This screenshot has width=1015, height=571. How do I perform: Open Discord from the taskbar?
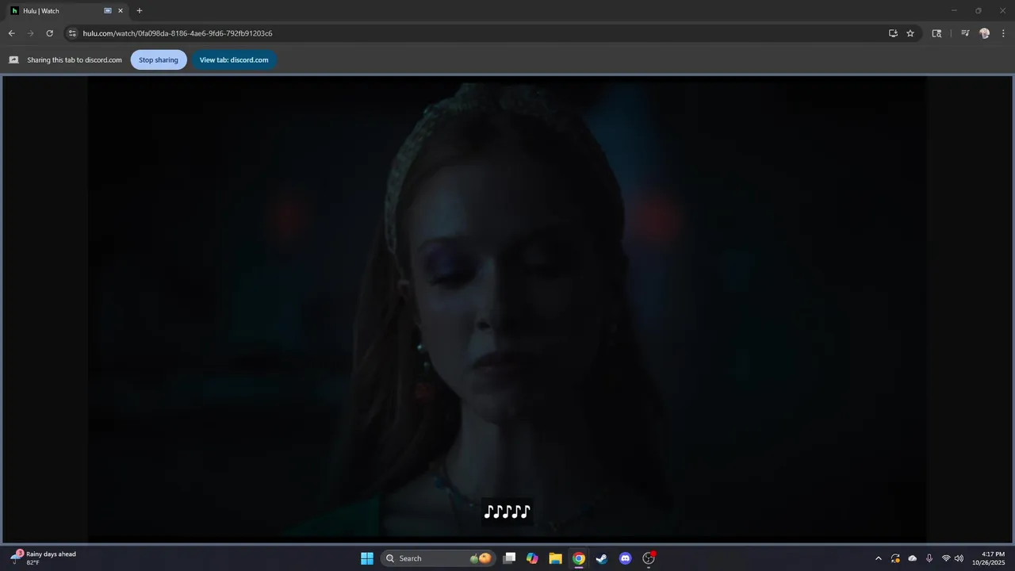tap(626, 558)
